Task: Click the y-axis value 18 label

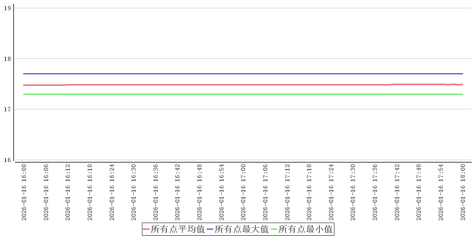Action: pos(7,59)
